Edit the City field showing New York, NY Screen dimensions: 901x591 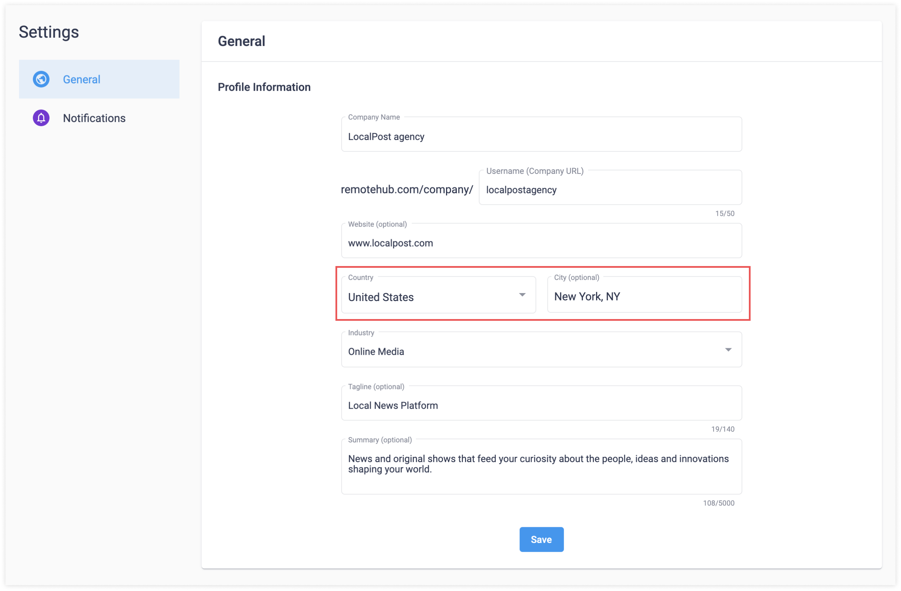pos(644,295)
